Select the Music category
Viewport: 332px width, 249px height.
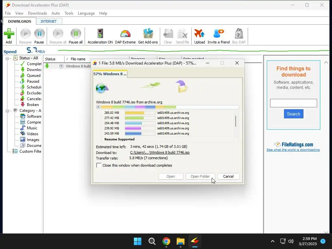coord(29,128)
